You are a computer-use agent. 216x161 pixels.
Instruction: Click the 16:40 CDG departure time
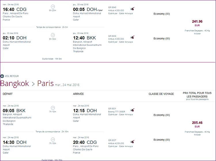pos(14,9)
